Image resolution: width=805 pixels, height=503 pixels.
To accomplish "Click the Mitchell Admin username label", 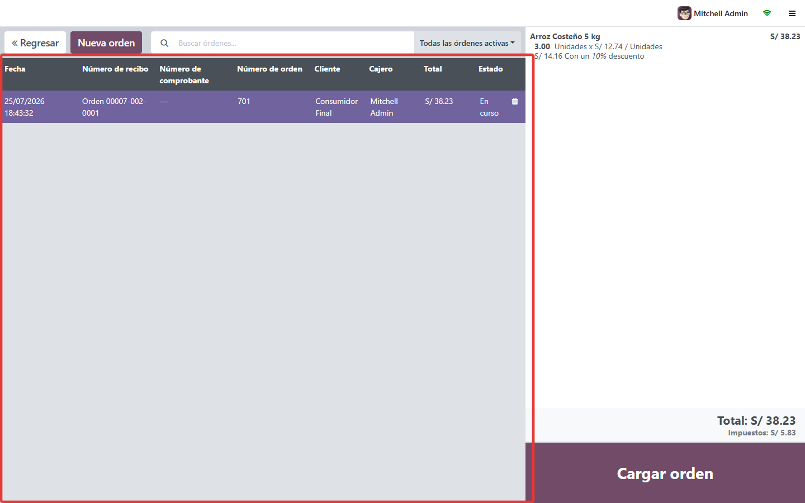I will [x=721, y=13].
